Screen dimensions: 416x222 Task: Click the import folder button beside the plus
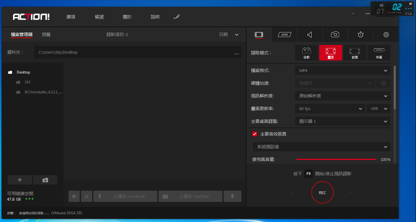[45, 180]
